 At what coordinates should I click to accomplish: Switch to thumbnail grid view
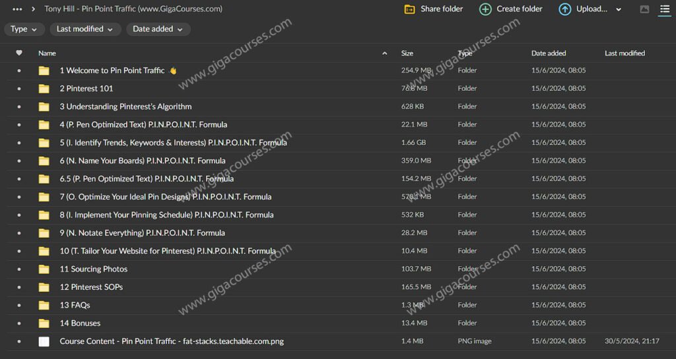pyautogui.click(x=644, y=9)
